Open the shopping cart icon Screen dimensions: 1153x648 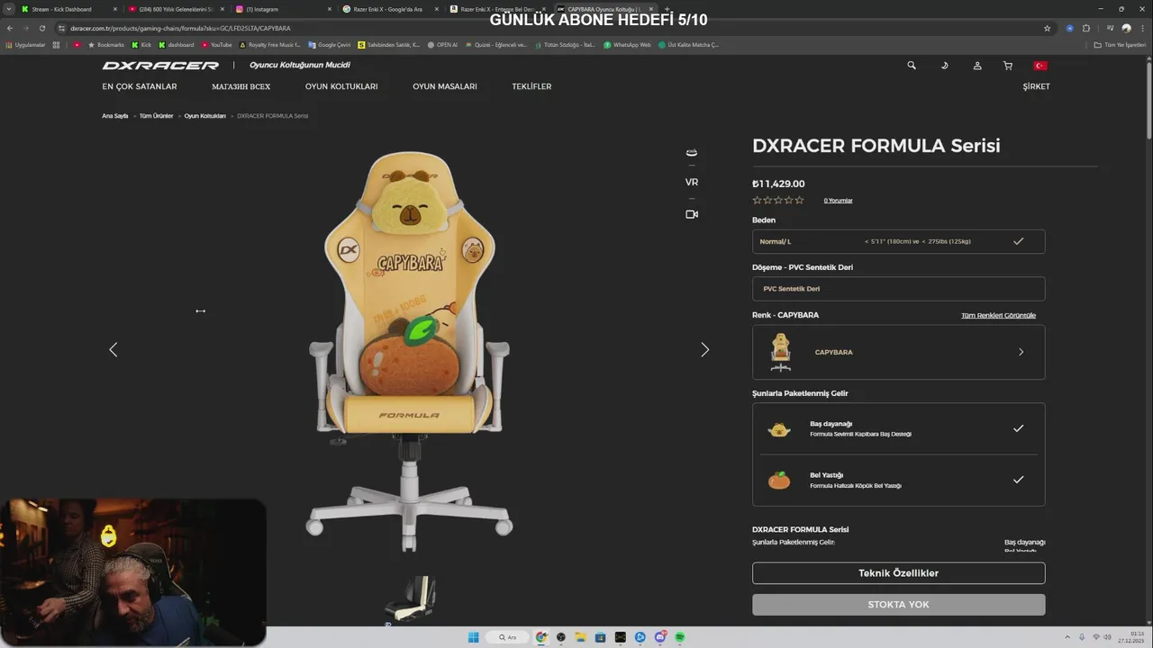[1008, 66]
